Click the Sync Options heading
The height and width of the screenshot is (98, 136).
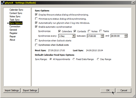[42, 11]
